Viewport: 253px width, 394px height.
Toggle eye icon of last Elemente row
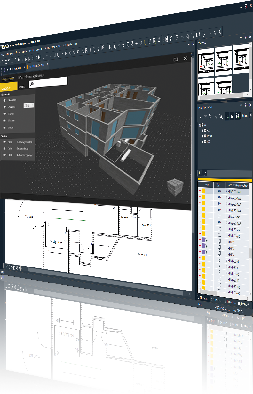pyautogui.click(x=5, y=127)
